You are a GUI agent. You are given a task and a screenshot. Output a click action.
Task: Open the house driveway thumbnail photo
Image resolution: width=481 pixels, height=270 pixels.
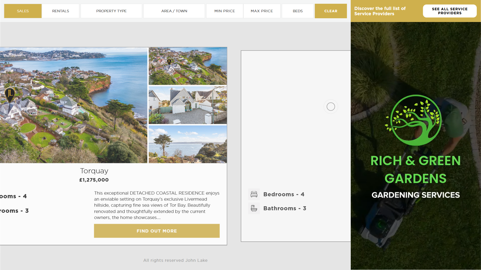(188, 105)
